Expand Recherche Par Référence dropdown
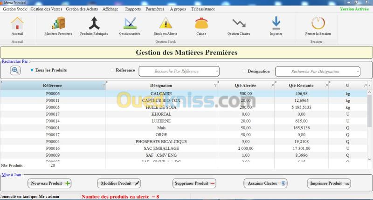Viewport: 373px width, 200px height. point(216,71)
